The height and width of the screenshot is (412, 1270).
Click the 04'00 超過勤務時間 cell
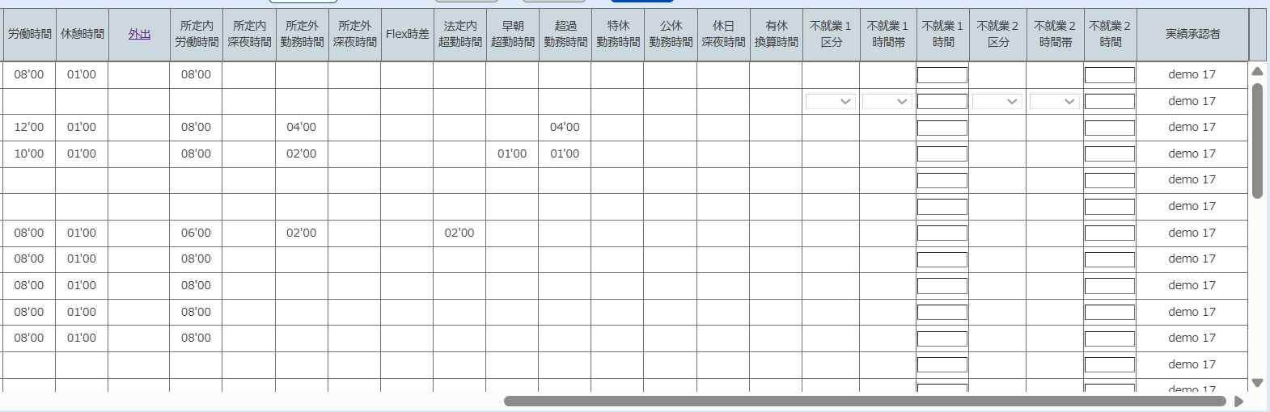pos(565,127)
